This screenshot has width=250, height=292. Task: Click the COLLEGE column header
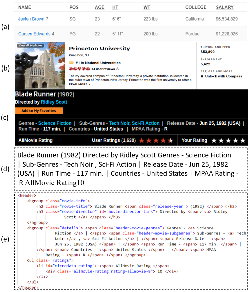click(x=196, y=7)
